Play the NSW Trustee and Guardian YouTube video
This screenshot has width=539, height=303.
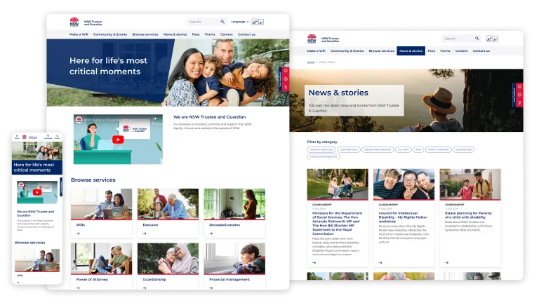pyautogui.click(x=118, y=140)
